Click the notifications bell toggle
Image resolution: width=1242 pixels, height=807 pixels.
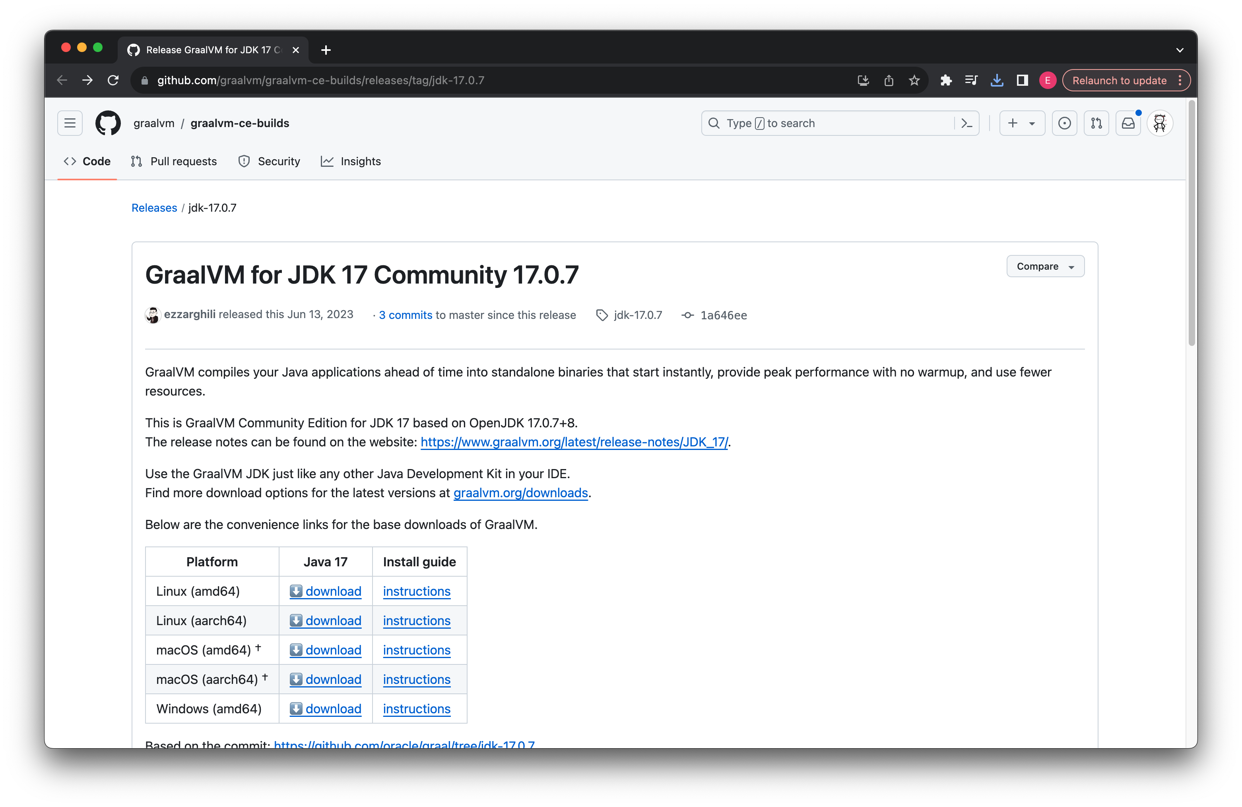pos(1129,123)
